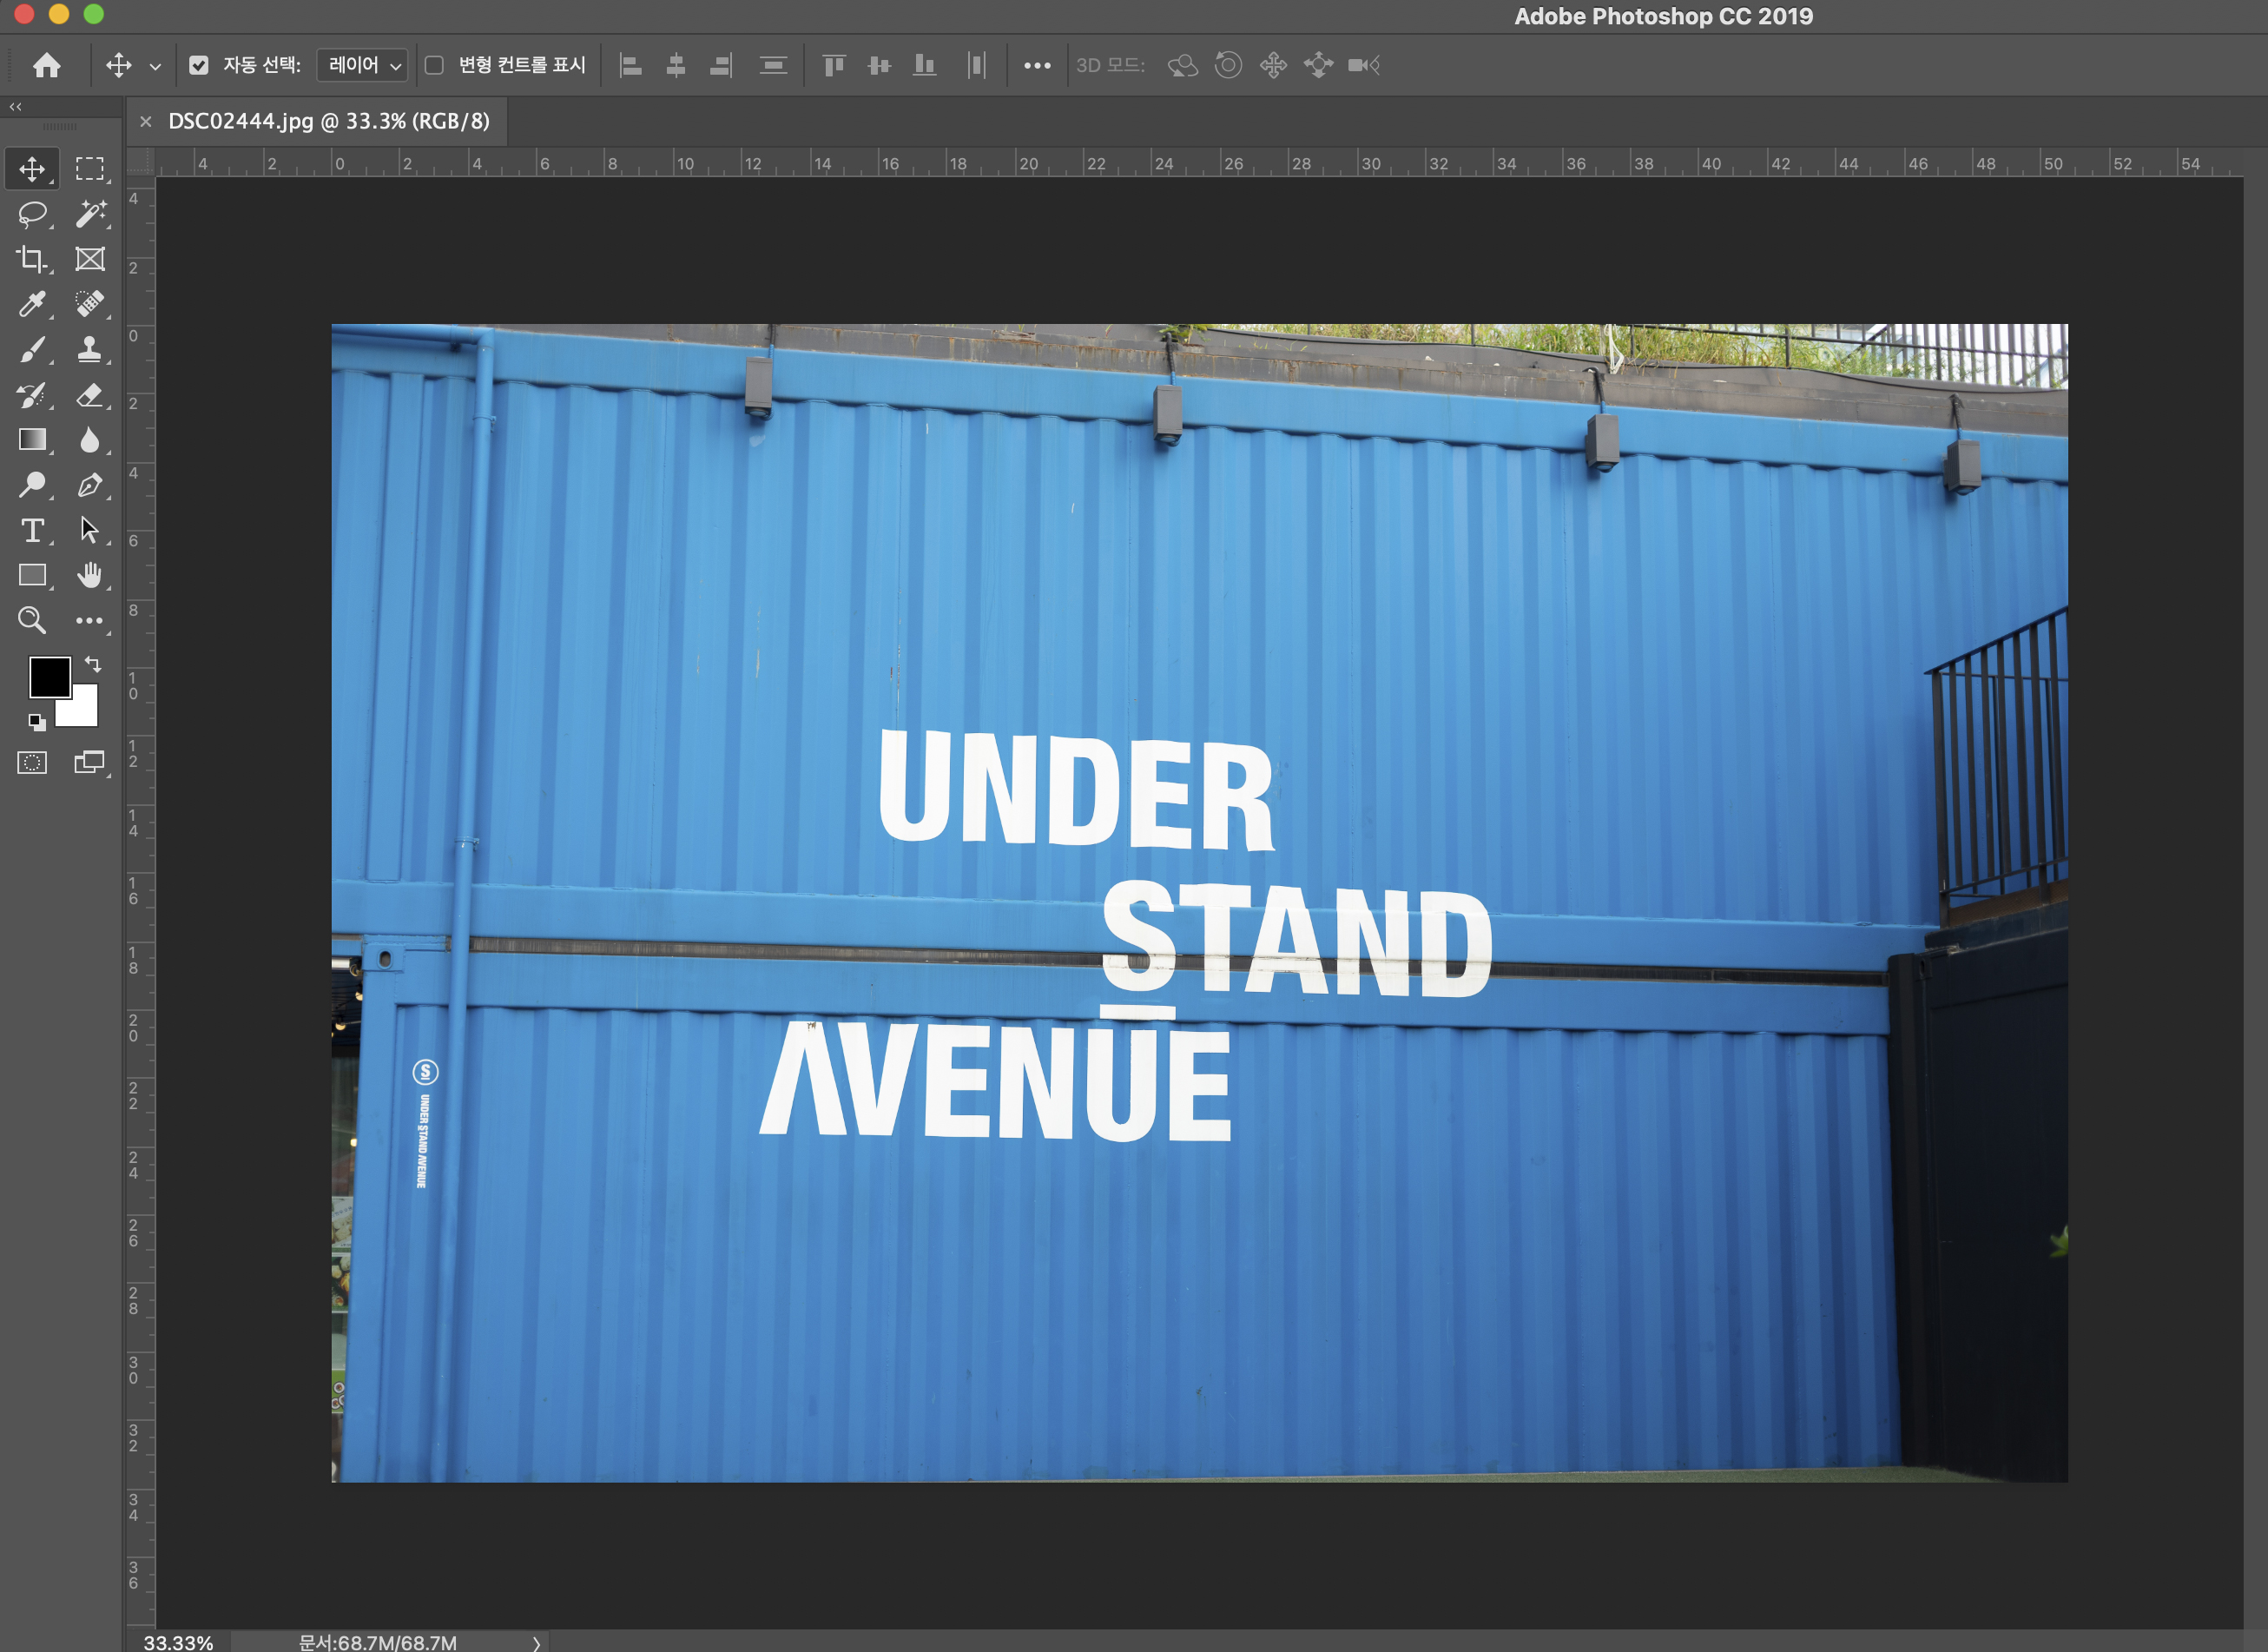Select the Horizontal Type tool
Viewport: 2268px width, 1652px height.
point(32,530)
